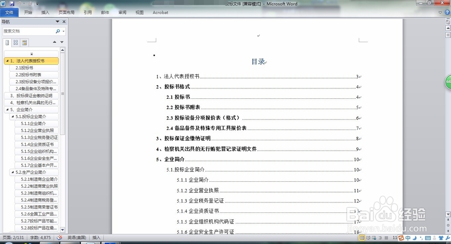Switch to the 视图 (View) ribbon tab
This screenshot has height=244, width=451.
click(139, 12)
